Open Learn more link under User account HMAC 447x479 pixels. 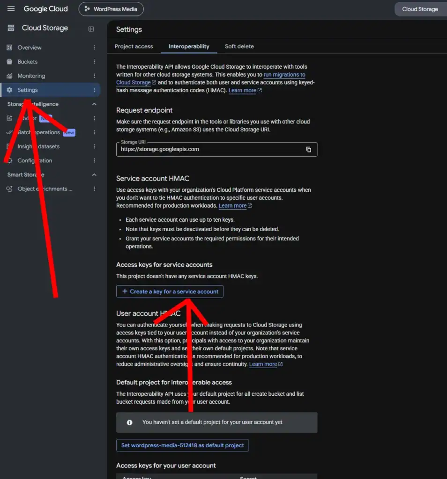(x=266, y=364)
